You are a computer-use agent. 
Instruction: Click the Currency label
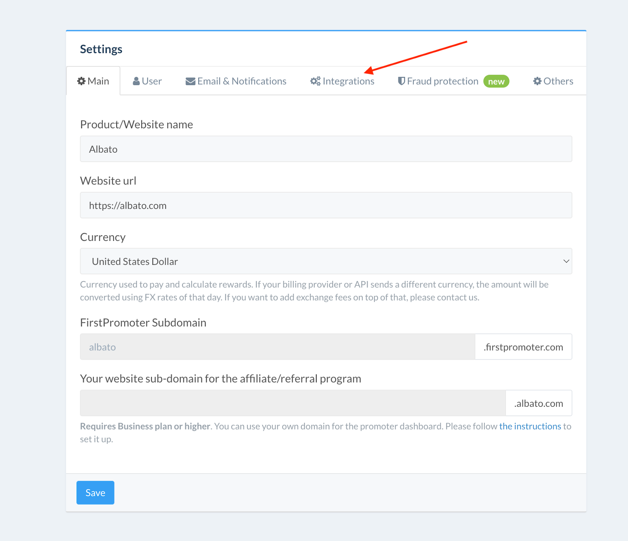(103, 237)
